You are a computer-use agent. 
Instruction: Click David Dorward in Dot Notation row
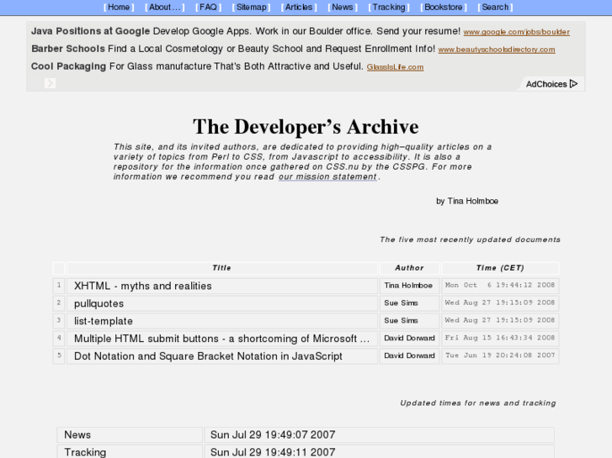pos(409,355)
